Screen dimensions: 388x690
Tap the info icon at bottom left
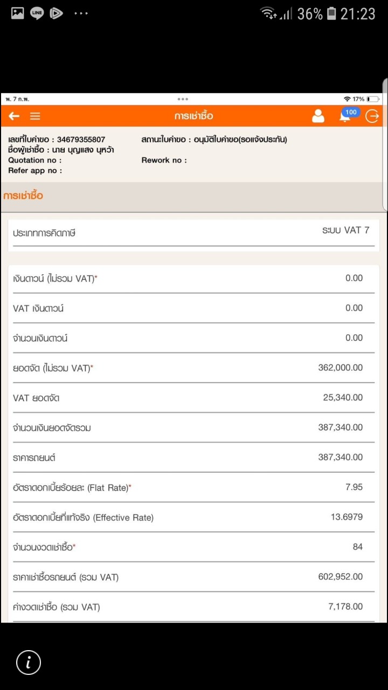[29, 662]
